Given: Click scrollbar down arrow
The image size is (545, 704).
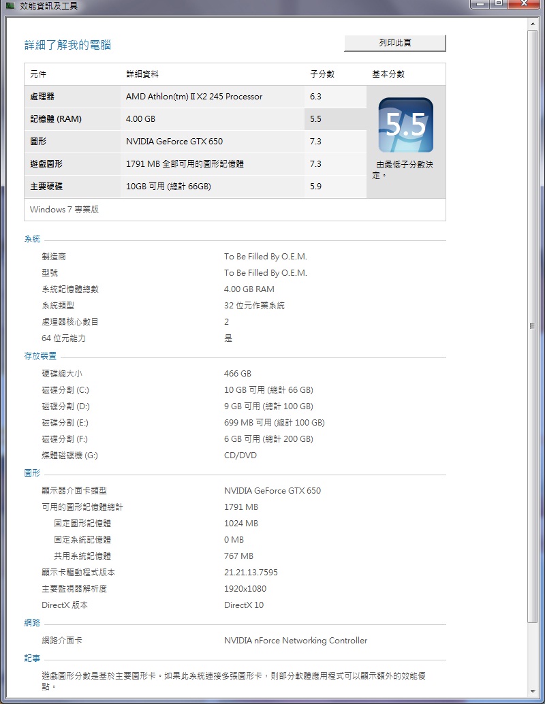Looking at the screenshot, I should pos(533,692).
